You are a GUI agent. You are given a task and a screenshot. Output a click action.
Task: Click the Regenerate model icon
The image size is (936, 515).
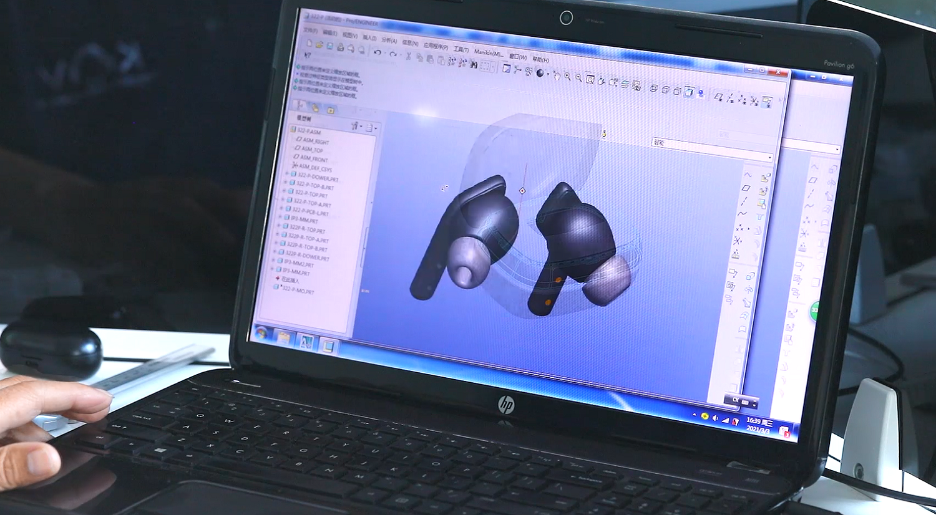[451, 61]
